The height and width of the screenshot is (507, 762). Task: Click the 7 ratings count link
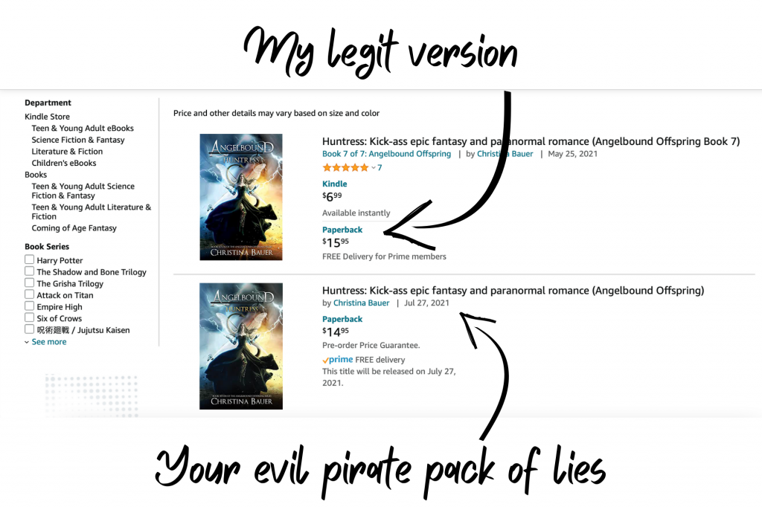380,167
